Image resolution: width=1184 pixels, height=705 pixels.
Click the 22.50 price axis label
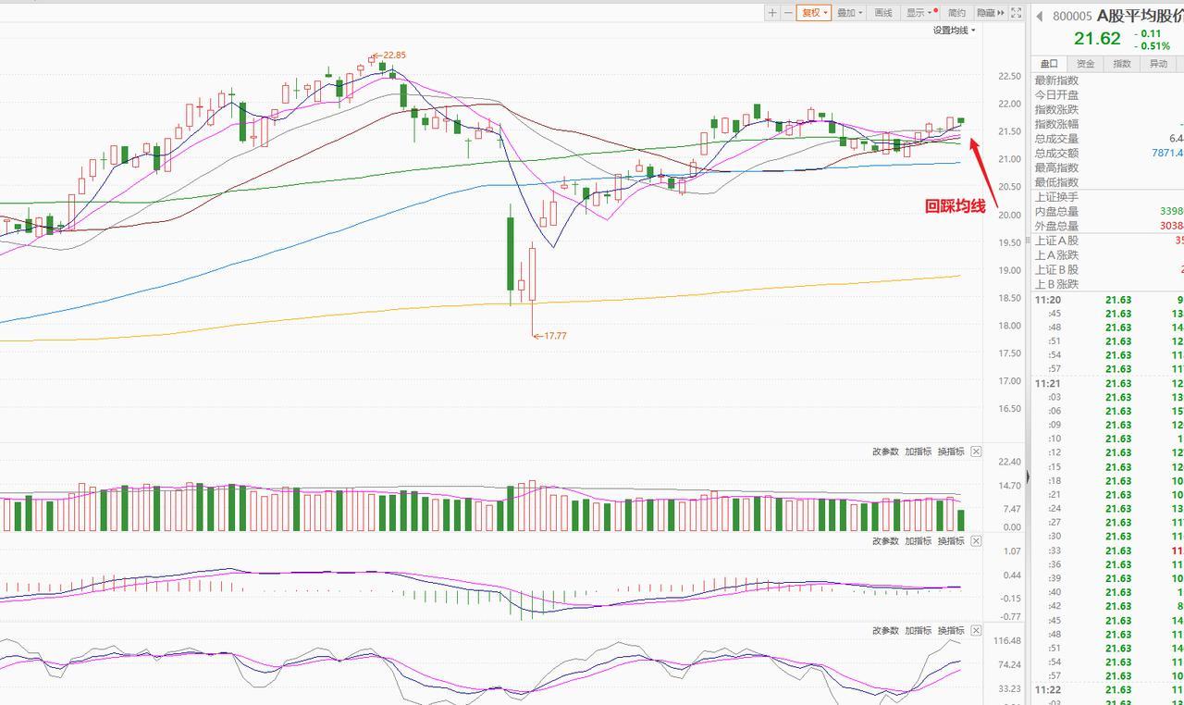tap(1009, 77)
